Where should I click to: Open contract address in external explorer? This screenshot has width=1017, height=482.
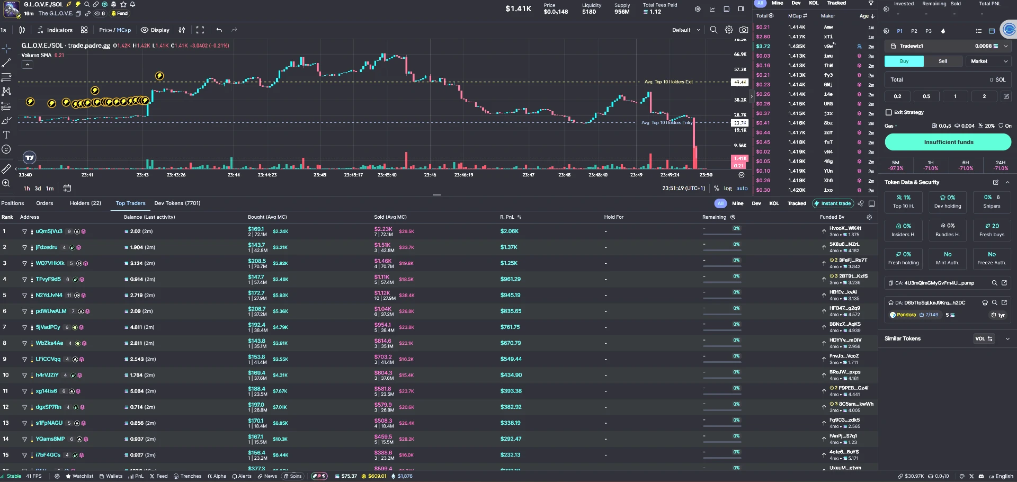1004,283
